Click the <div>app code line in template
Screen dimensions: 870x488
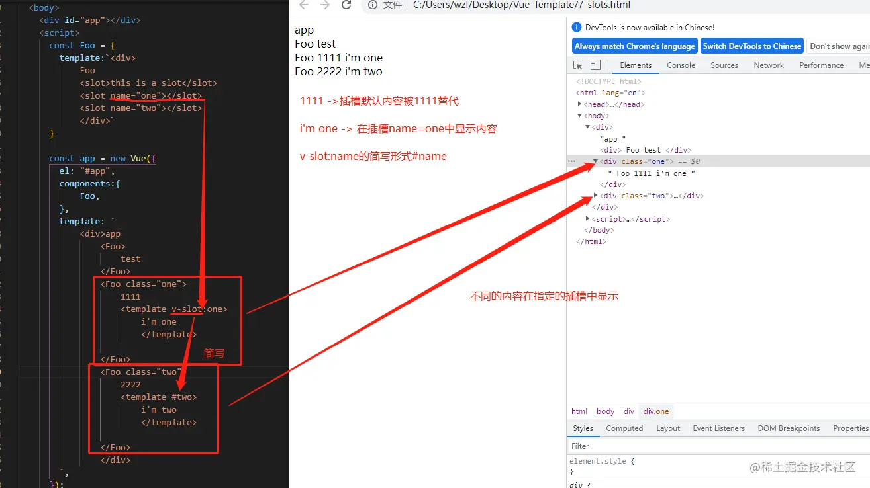pos(100,234)
